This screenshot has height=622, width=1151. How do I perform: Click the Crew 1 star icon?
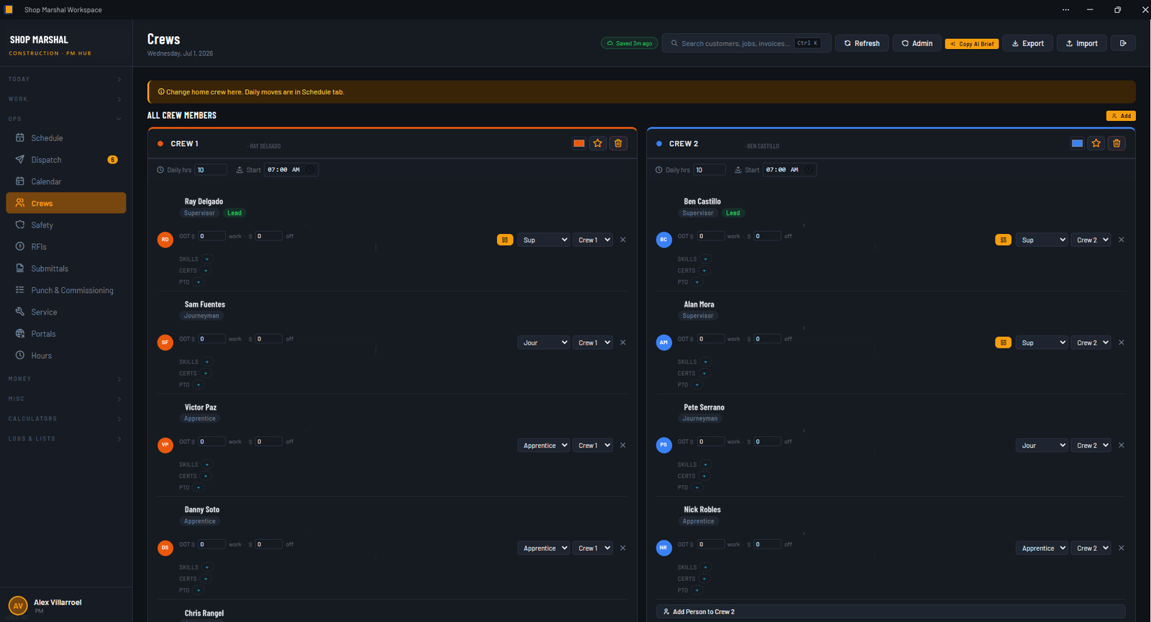[598, 143]
